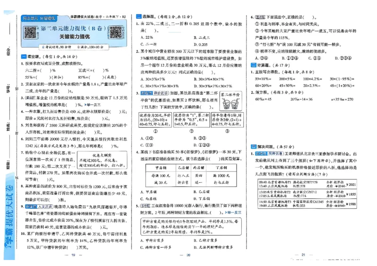Click the equation x+35%x=270

coord(342,99)
